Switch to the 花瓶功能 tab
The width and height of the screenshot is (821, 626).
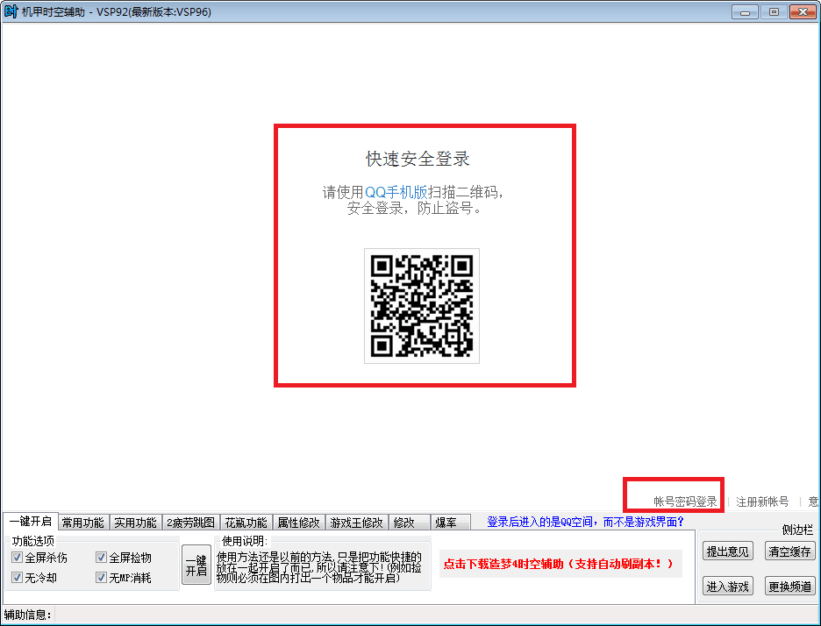(246, 523)
